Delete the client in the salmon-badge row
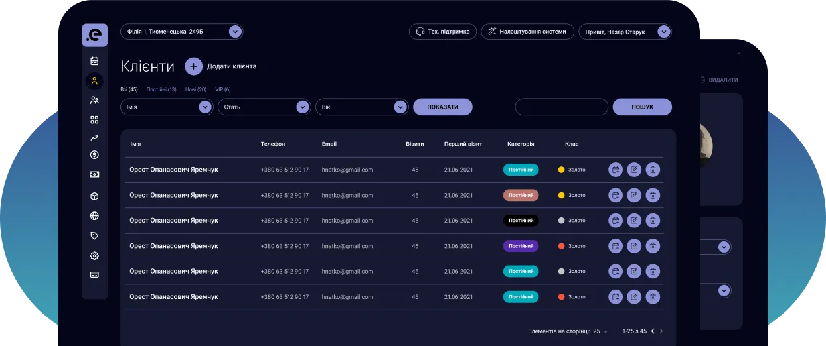826x346 pixels. tap(653, 195)
